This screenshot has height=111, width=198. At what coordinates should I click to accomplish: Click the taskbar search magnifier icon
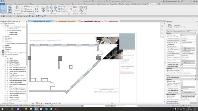click(7, 109)
